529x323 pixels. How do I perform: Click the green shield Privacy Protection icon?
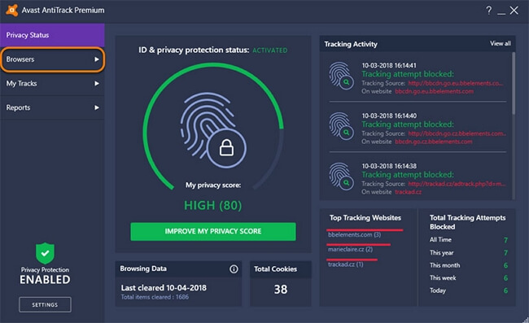point(45,253)
